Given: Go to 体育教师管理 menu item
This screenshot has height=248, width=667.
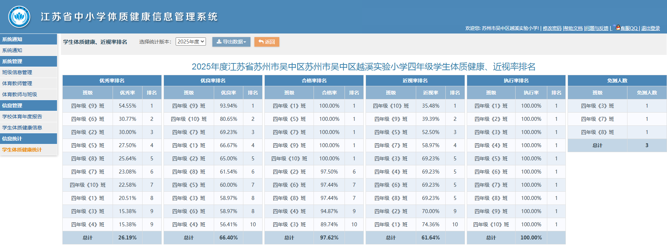Looking at the screenshot, I should [17, 83].
